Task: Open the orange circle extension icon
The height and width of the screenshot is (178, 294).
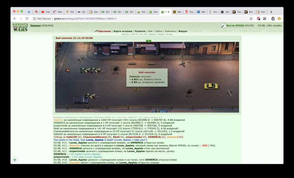Action: pos(279,19)
